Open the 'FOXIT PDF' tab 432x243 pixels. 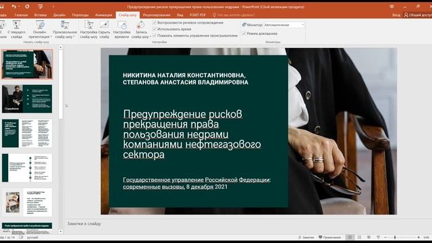click(198, 15)
